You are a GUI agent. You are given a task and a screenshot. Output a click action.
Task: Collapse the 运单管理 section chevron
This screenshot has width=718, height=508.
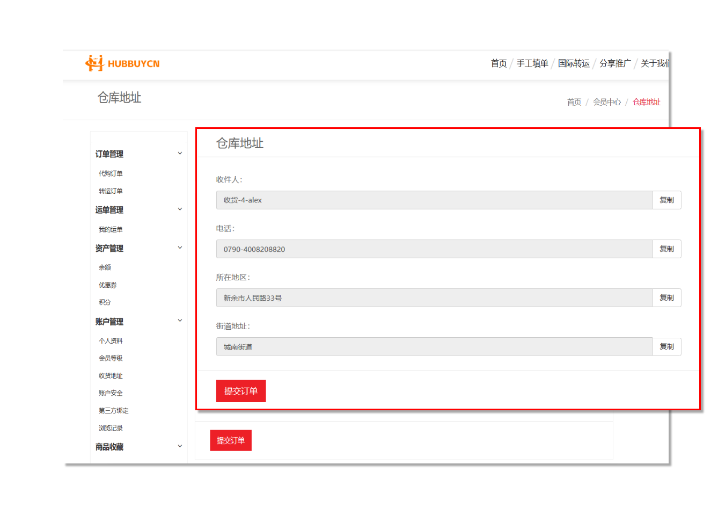click(180, 209)
